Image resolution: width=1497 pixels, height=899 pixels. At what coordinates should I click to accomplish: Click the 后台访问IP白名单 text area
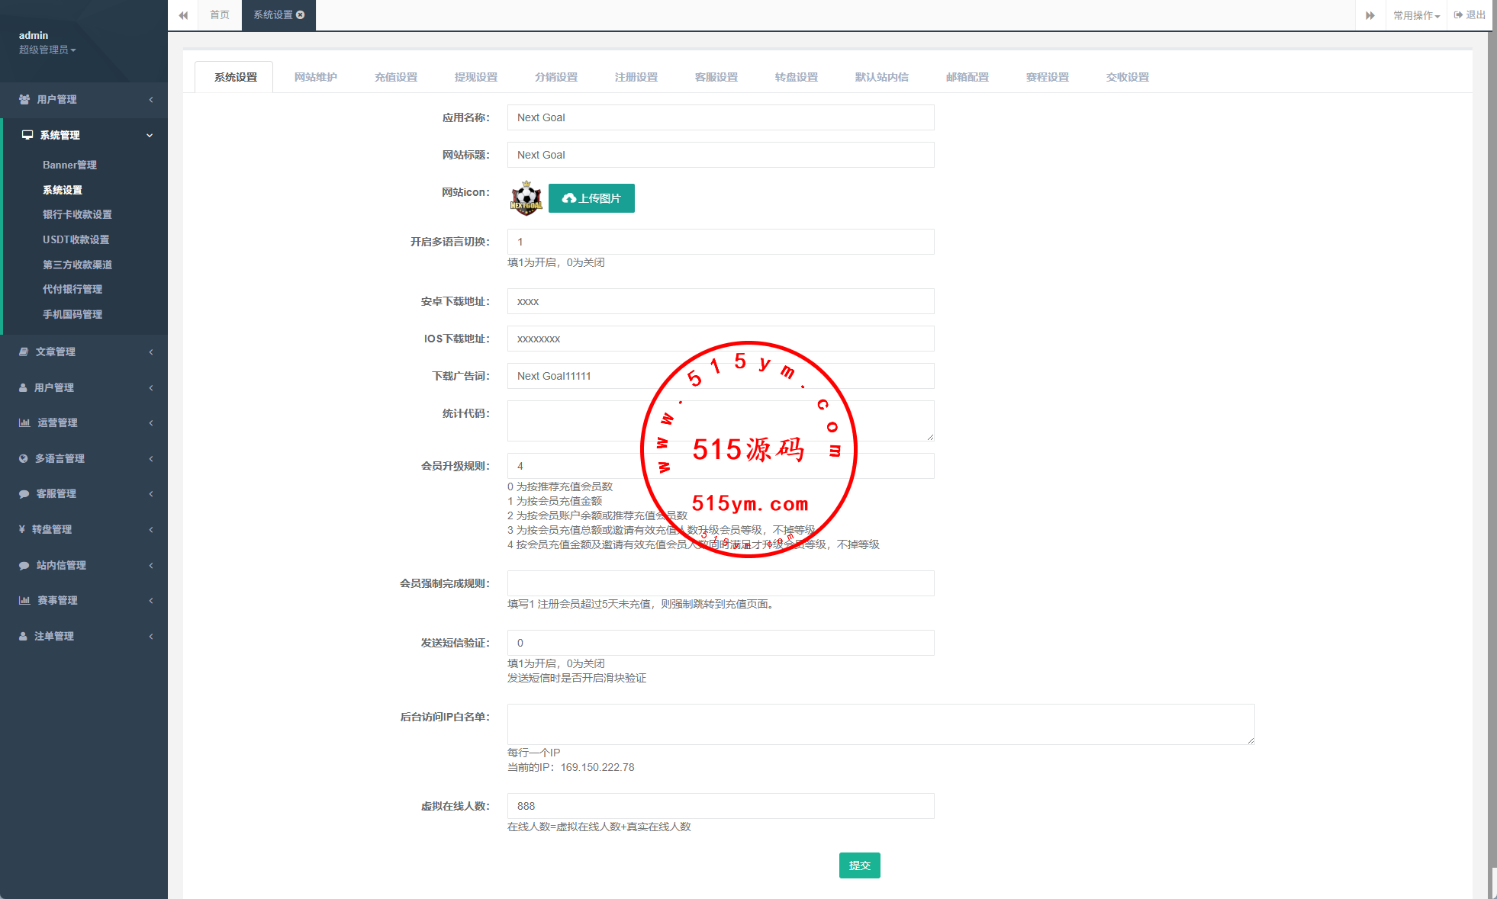(880, 724)
